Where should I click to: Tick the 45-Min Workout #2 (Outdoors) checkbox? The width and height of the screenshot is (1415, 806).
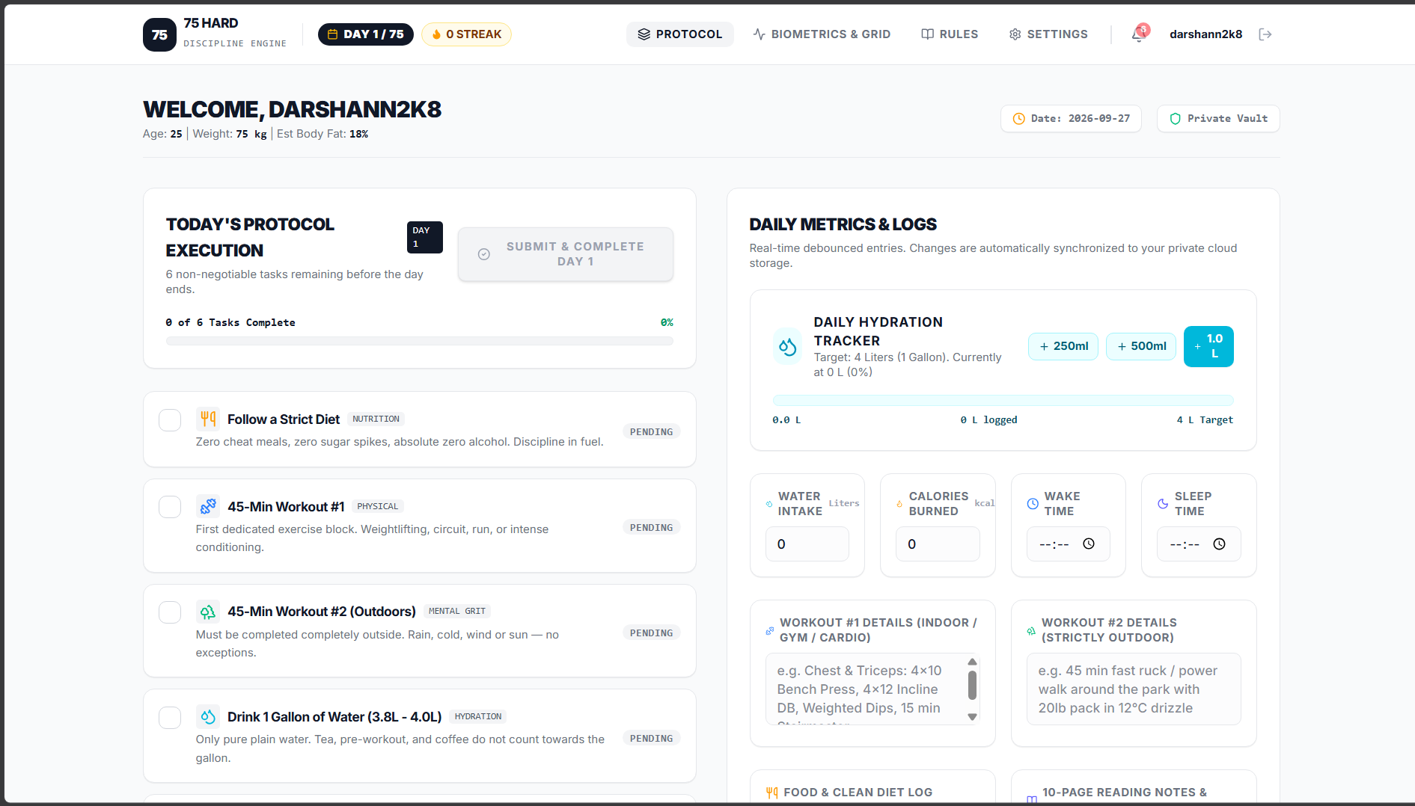[170, 612]
